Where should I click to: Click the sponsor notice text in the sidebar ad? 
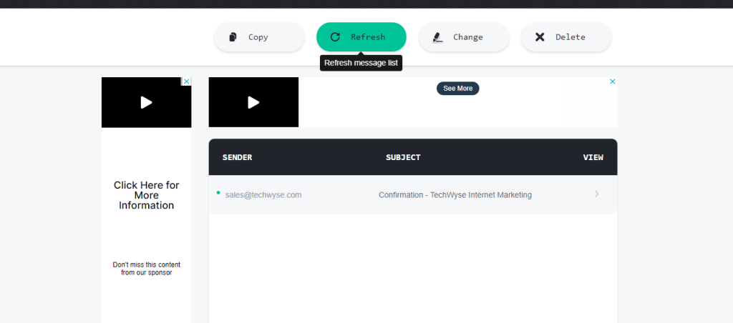click(146, 268)
